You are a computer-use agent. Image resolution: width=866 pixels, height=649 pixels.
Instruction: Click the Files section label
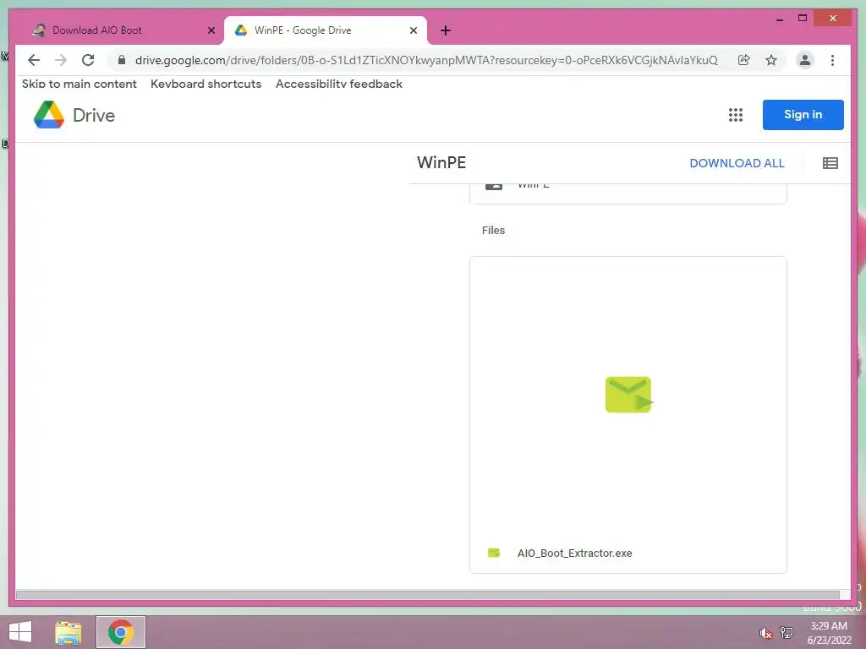(493, 230)
